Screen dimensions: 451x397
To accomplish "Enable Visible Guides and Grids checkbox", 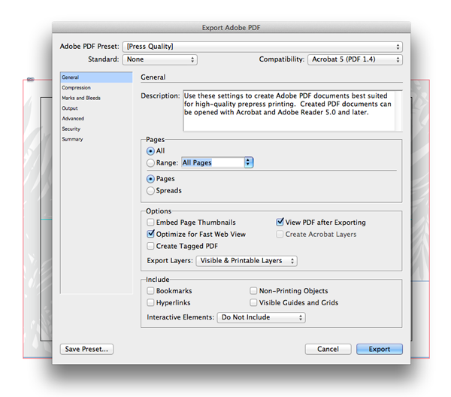I will 253,303.
